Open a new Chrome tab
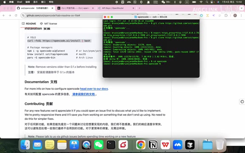245x153 pixels. pyautogui.click(x=140, y=8)
